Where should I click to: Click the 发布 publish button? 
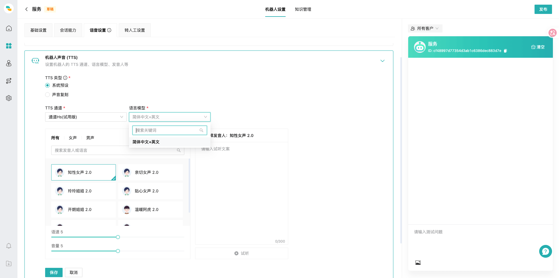[543, 9]
